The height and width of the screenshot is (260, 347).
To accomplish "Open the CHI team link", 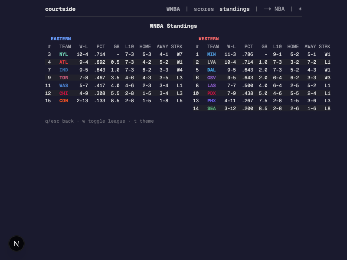I will pos(63,93).
